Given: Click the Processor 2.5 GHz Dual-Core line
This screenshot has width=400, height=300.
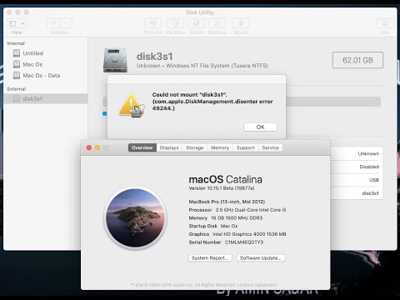Looking at the screenshot, I should coord(237,210).
